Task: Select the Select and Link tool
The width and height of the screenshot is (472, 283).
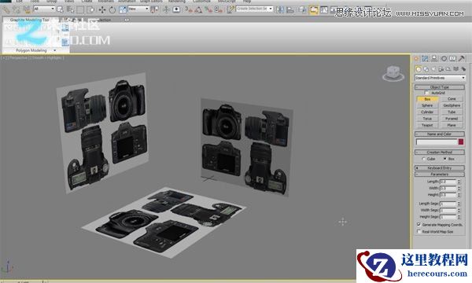Action: [6, 10]
